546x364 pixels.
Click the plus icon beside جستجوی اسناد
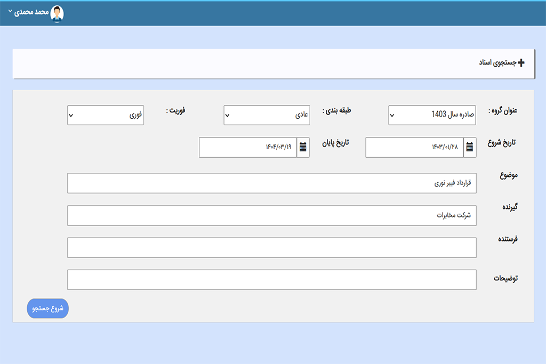coord(521,63)
